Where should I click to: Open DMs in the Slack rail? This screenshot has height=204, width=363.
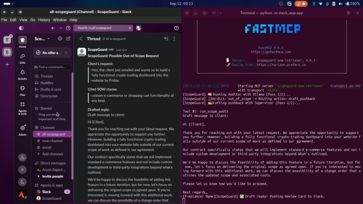click(x=23, y=59)
